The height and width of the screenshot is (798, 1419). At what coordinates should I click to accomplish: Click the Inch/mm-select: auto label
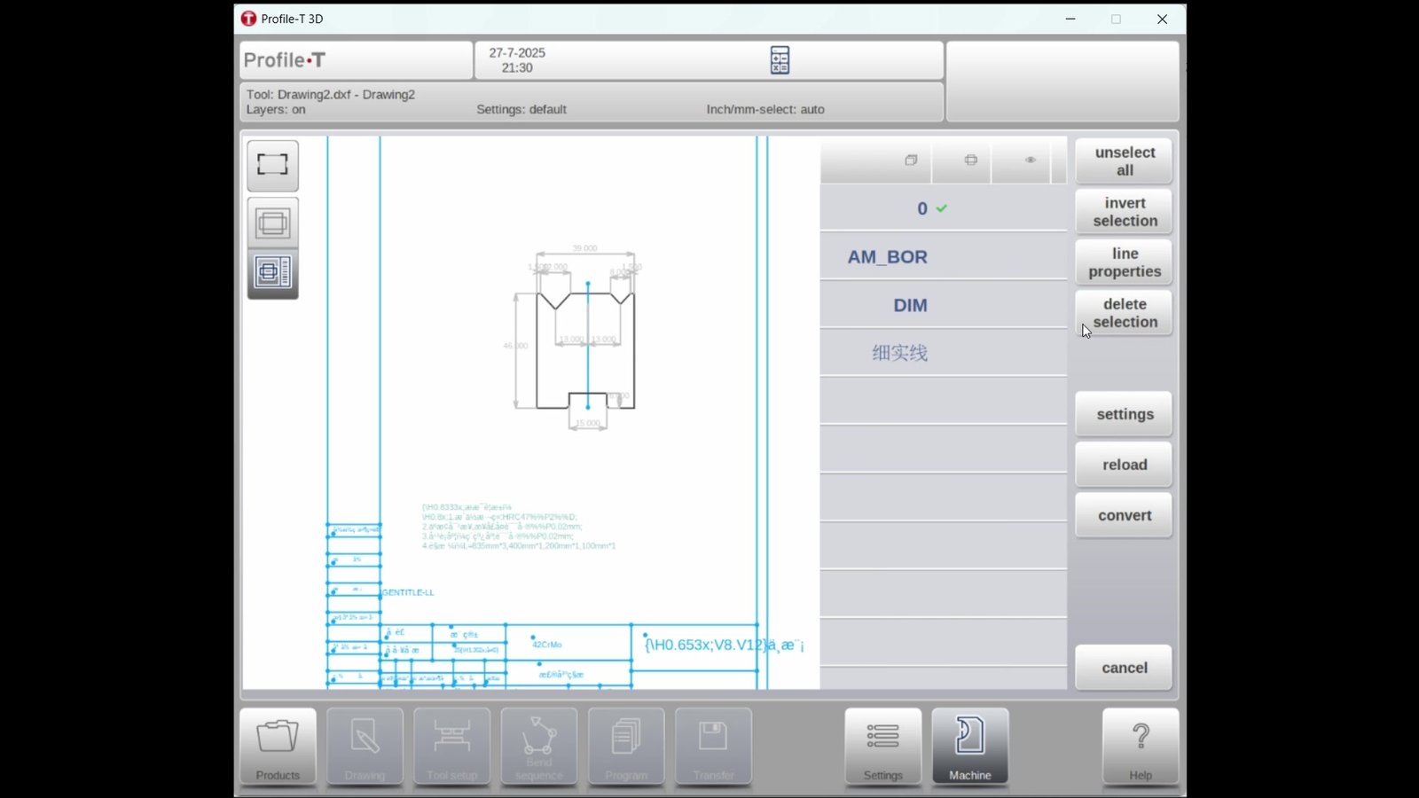(765, 110)
